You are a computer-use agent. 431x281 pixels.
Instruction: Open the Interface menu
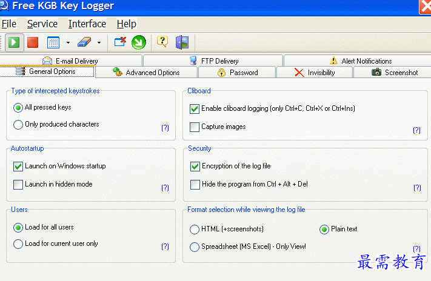point(87,24)
